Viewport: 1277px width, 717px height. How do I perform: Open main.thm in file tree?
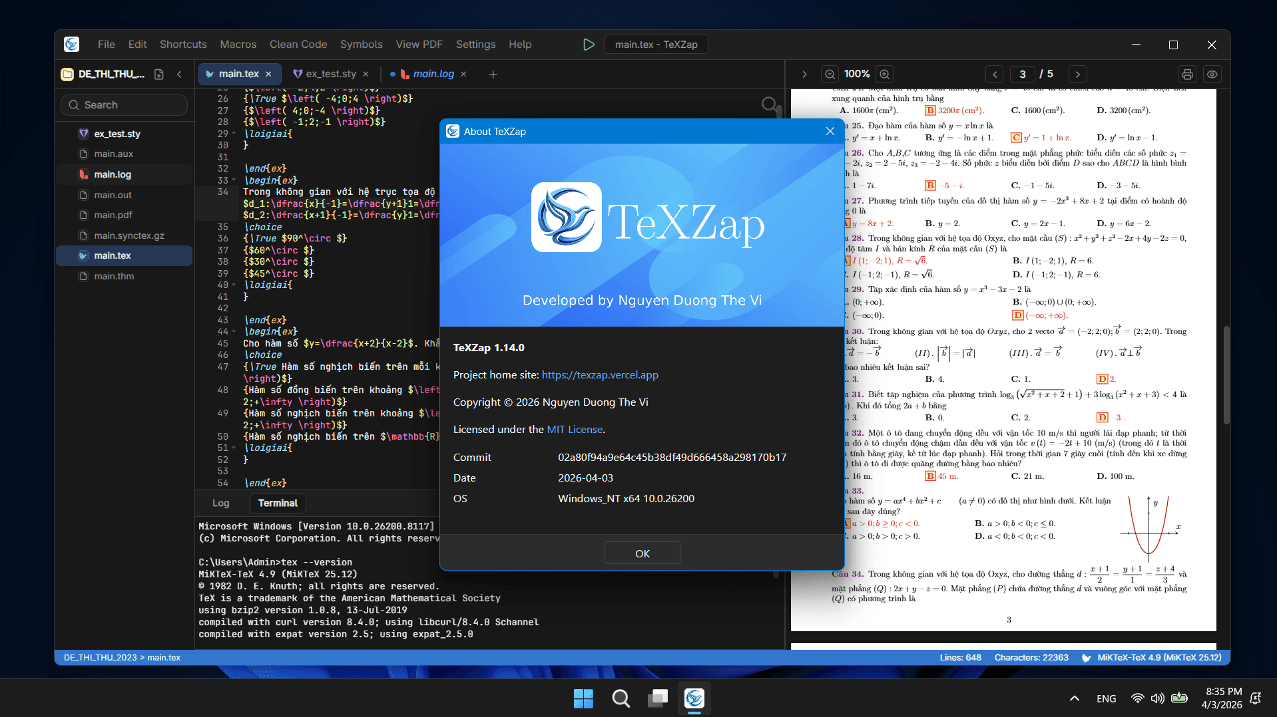click(x=125, y=276)
